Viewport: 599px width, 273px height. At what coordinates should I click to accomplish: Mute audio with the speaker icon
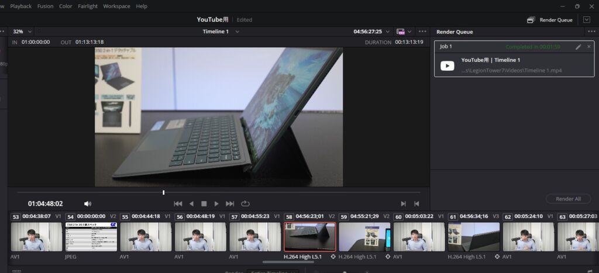click(88, 203)
